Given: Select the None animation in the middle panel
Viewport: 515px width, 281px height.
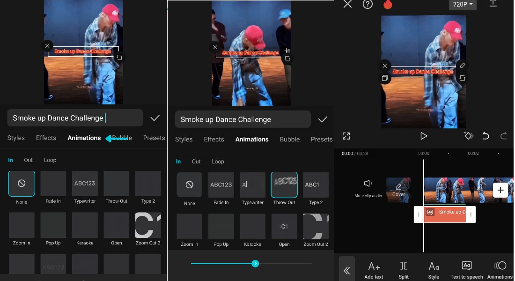Looking at the screenshot, I should tap(190, 185).
